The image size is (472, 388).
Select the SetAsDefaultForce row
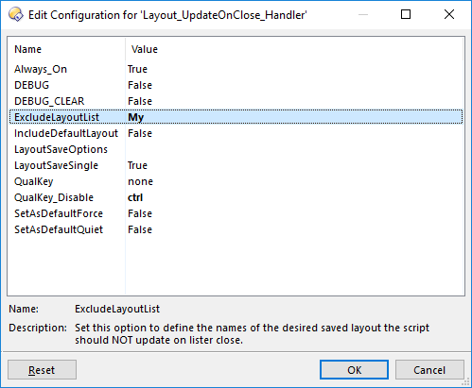point(236,213)
